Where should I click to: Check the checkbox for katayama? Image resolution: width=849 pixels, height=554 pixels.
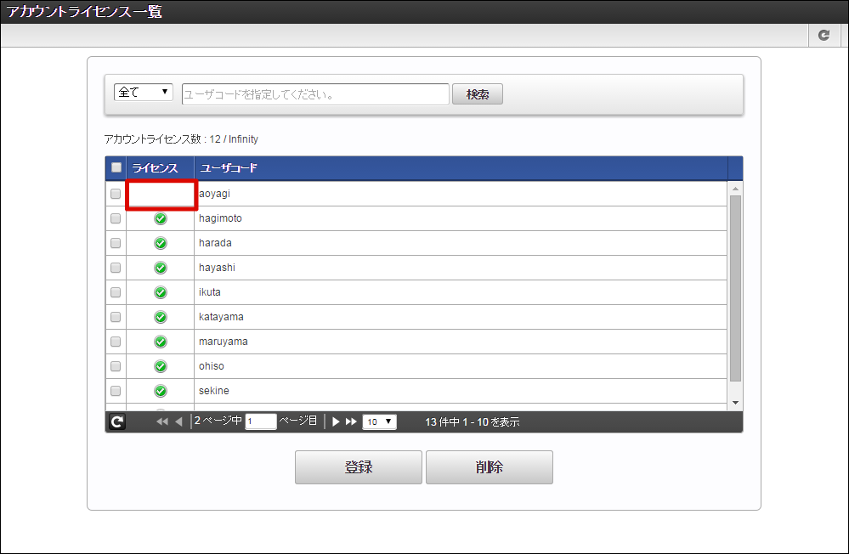click(x=116, y=317)
